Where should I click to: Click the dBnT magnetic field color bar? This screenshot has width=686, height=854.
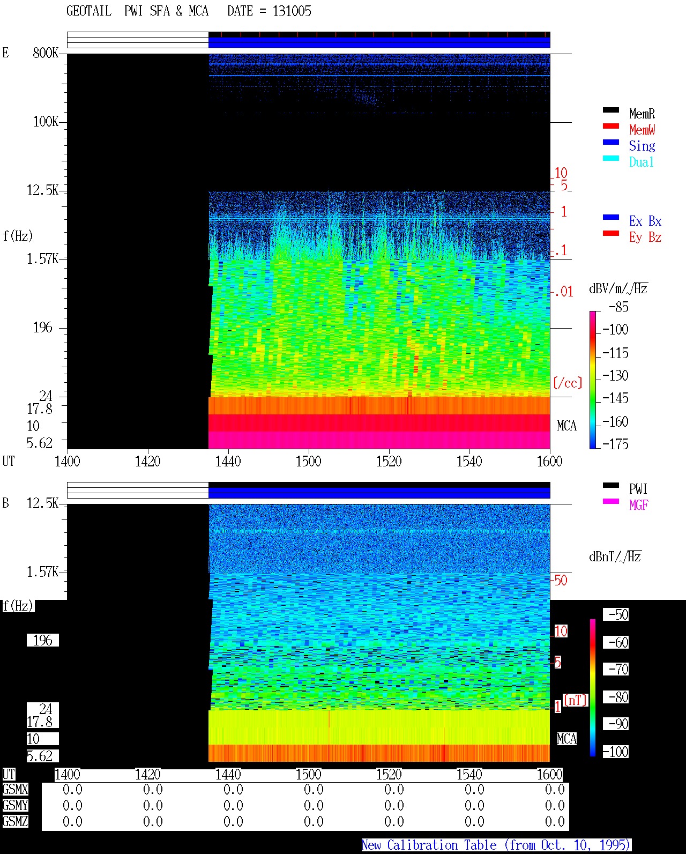593,688
